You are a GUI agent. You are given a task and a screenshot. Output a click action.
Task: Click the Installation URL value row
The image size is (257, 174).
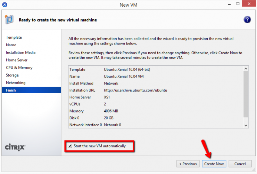(135, 90)
